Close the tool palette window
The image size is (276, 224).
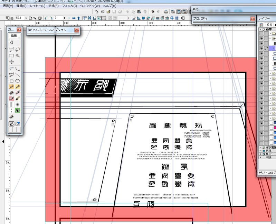click(19, 30)
